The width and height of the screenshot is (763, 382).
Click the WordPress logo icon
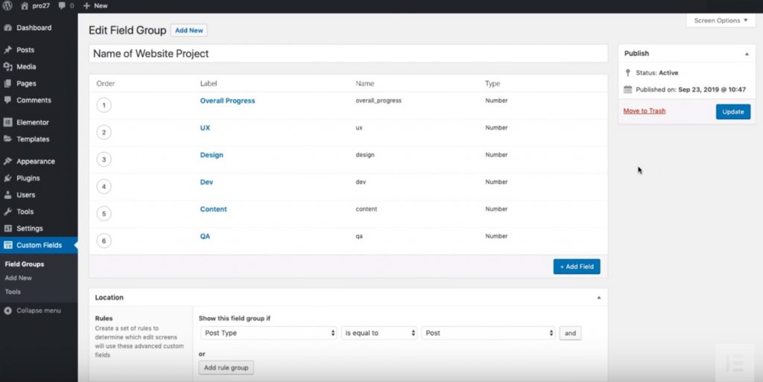pyautogui.click(x=8, y=6)
